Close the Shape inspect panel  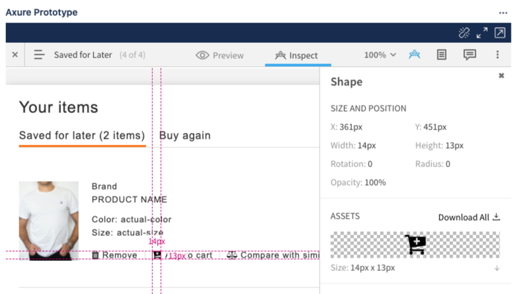click(x=501, y=76)
